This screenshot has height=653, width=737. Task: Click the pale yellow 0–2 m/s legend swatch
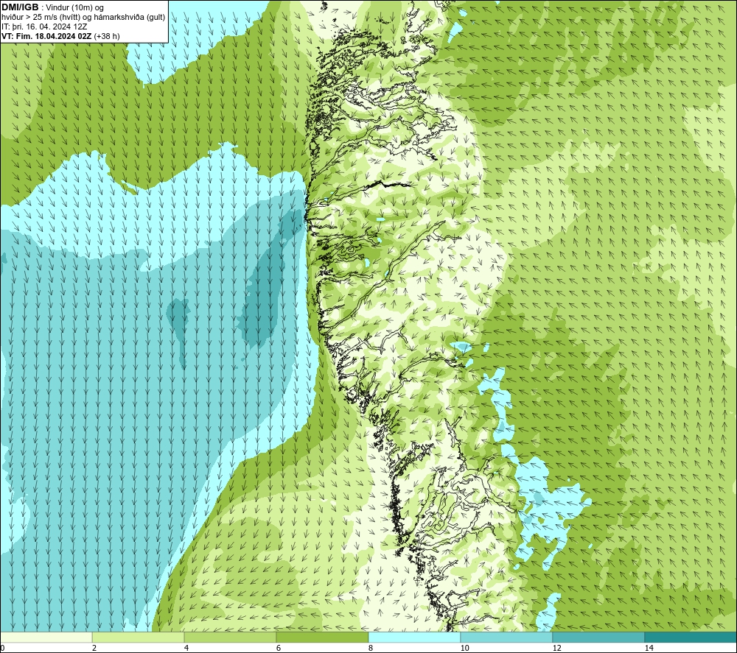tap(46, 637)
